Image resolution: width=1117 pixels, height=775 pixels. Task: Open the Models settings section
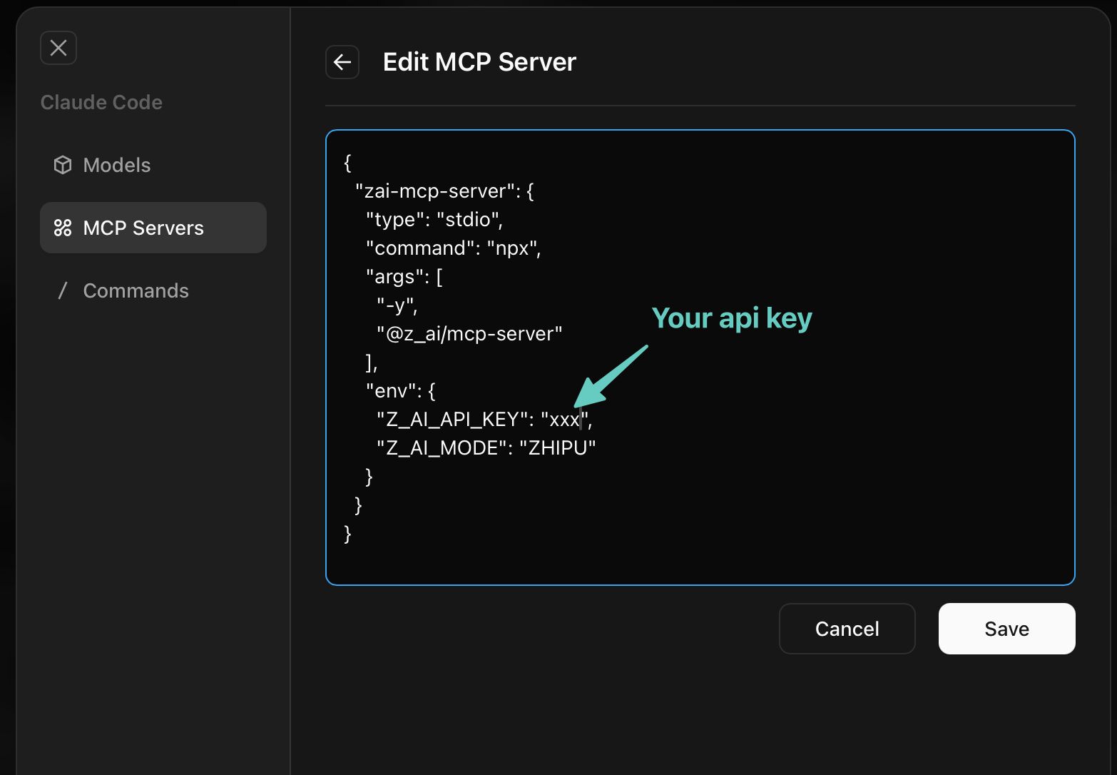point(117,165)
